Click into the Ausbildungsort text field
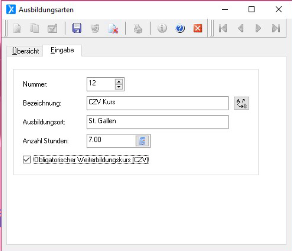The image size is (292, 251). pyautogui.click(x=157, y=122)
